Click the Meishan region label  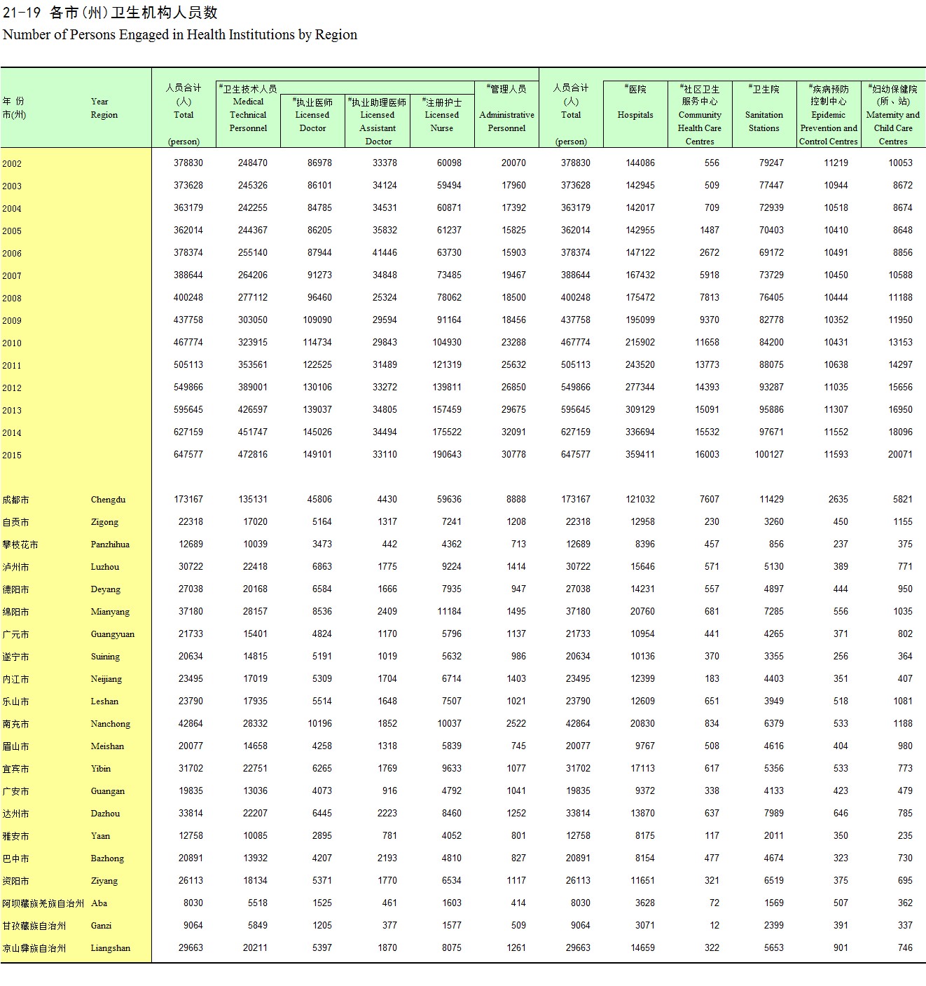click(107, 746)
